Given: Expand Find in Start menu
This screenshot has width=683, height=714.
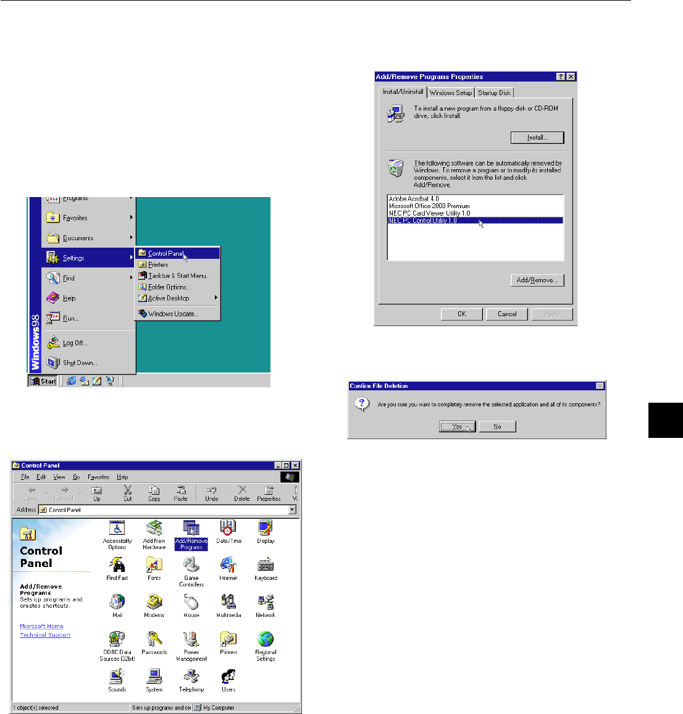Looking at the screenshot, I should point(90,278).
